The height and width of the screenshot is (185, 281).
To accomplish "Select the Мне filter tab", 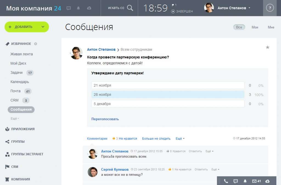I will point(271,27).
